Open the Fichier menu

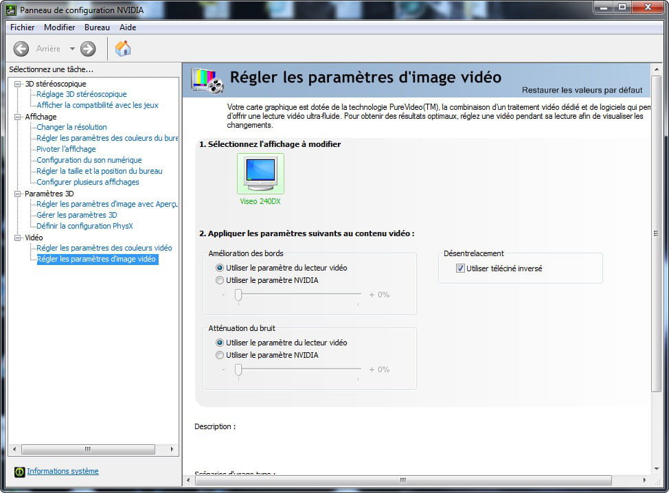point(22,27)
